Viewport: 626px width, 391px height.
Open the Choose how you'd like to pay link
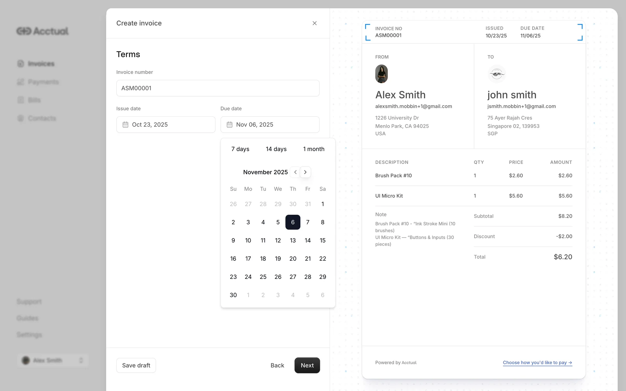coord(537,362)
